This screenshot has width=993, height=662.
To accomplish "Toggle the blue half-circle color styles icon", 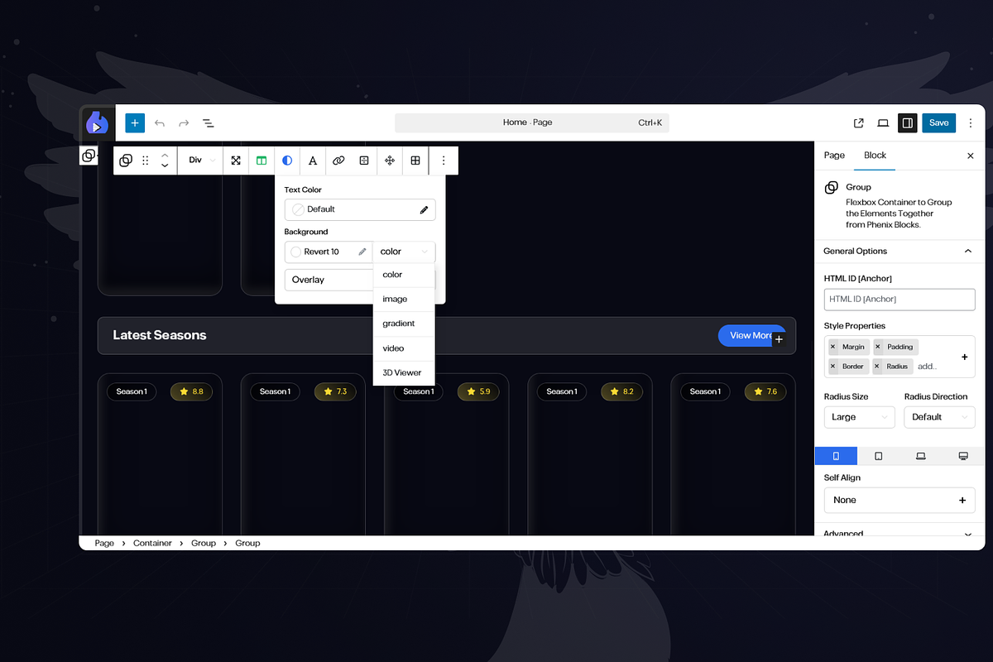I will click(x=287, y=161).
